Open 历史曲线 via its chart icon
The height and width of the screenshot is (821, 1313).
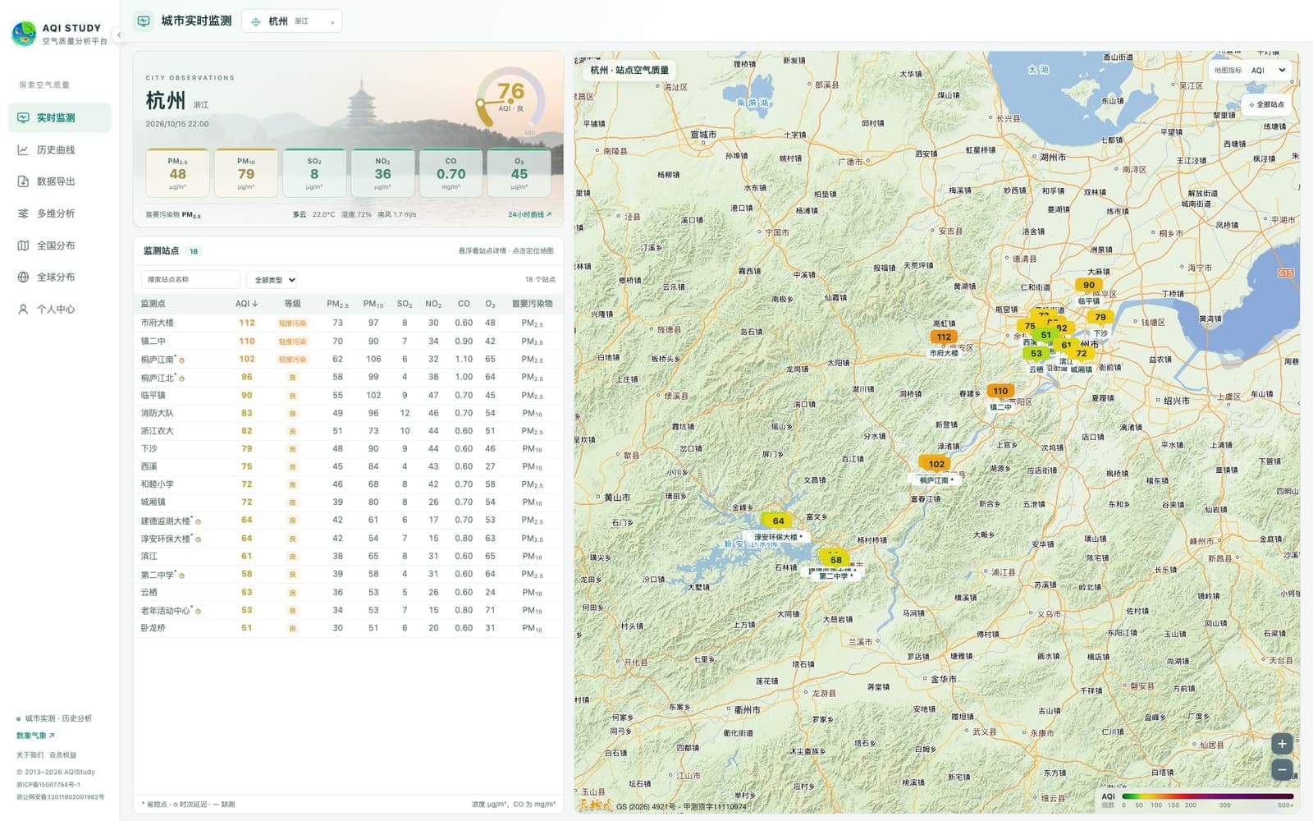pos(23,149)
